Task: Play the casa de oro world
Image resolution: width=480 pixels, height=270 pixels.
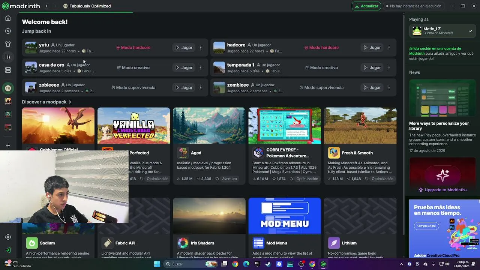Action: click(184, 67)
